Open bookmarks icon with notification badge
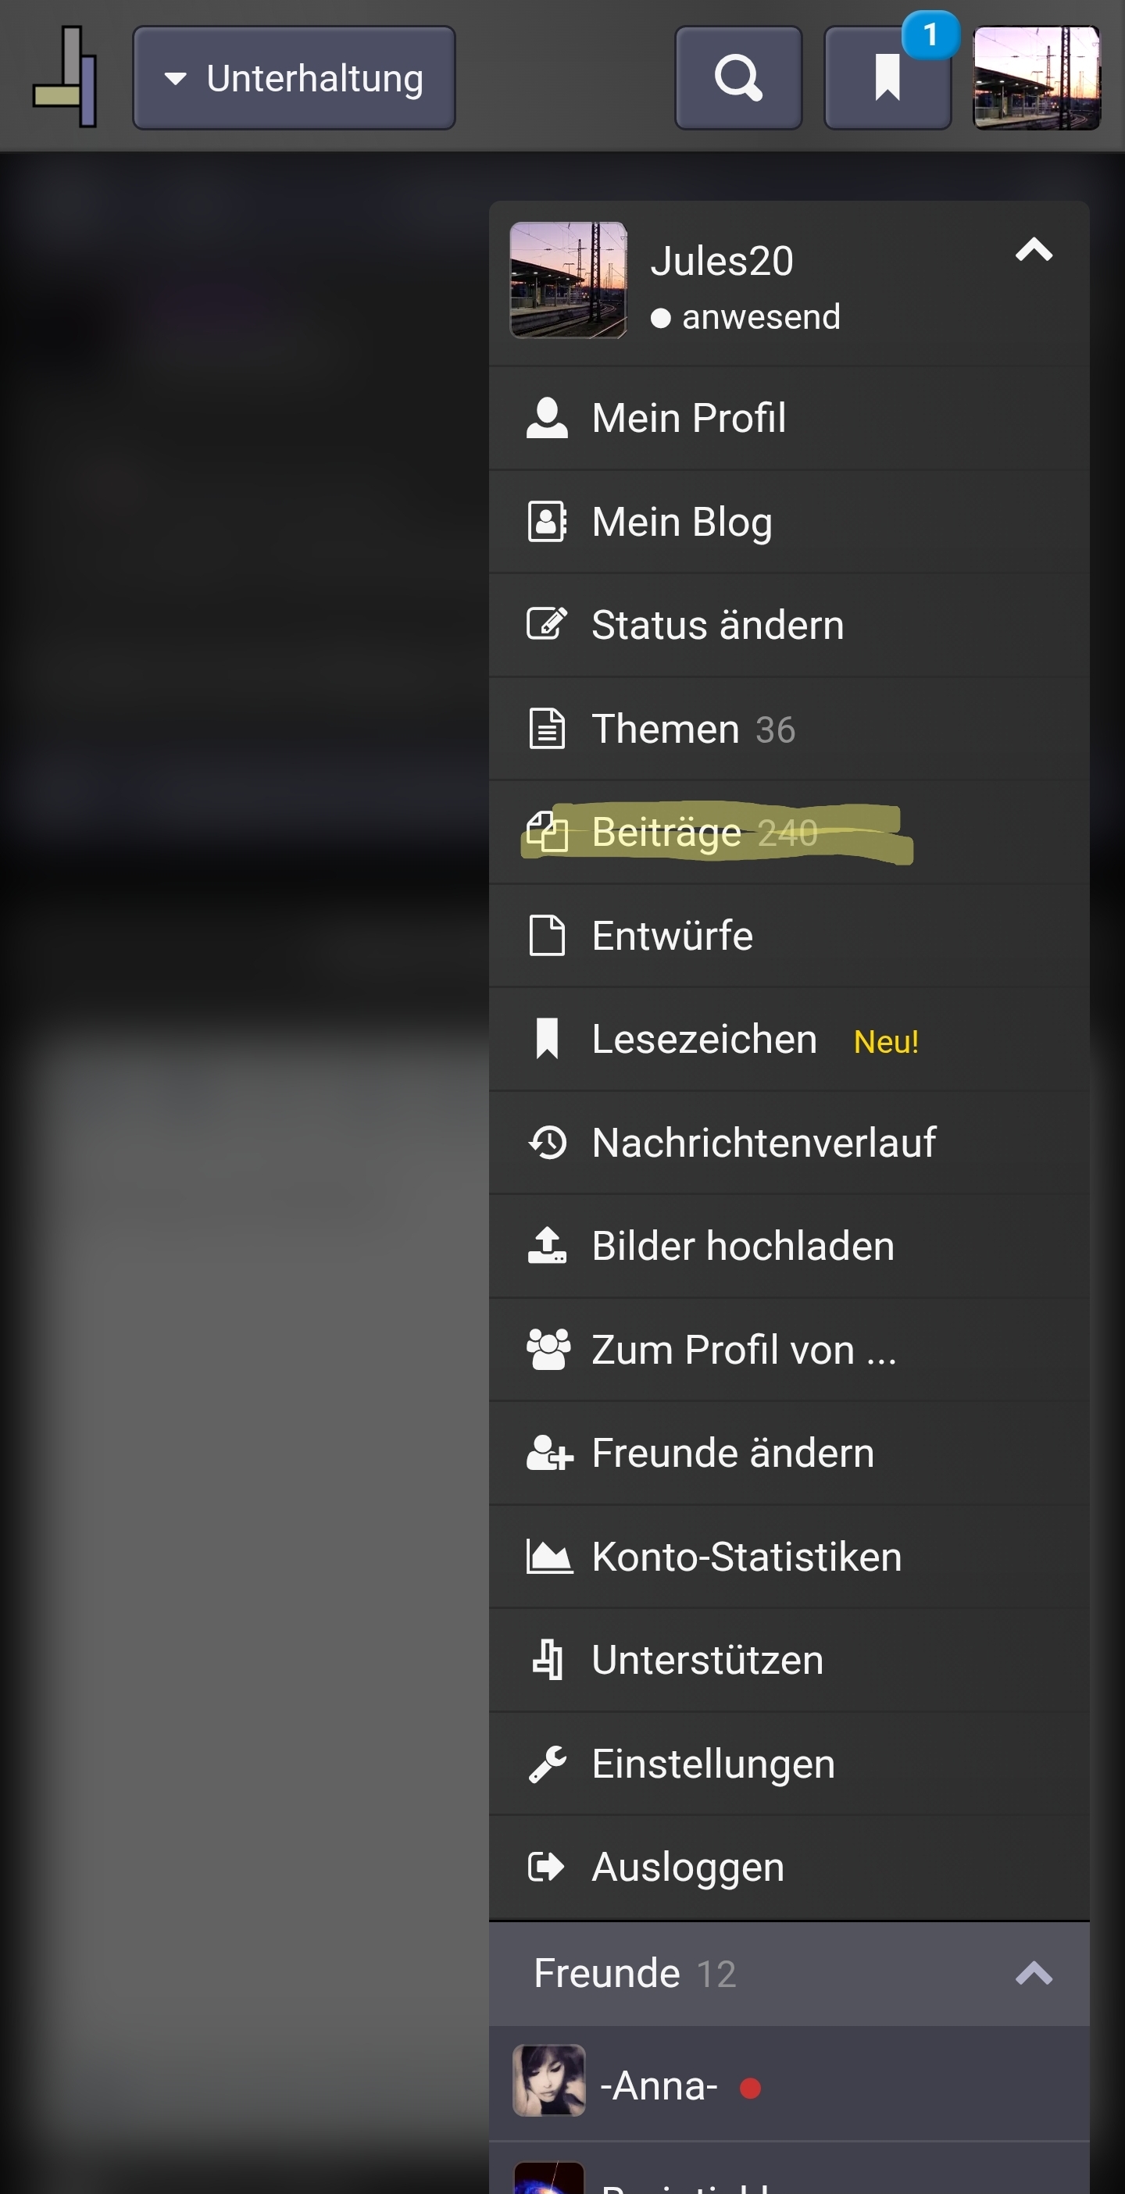Image resolution: width=1125 pixels, height=2194 pixels. (x=887, y=77)
